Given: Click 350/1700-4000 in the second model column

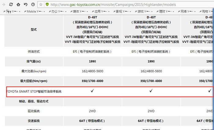Looking at the screenshot, I should (151, 81).
